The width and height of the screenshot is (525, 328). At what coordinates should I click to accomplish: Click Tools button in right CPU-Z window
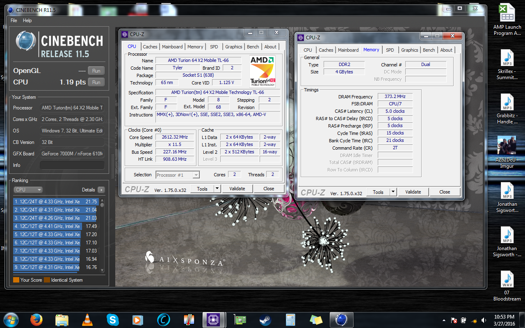pos(378,192)
